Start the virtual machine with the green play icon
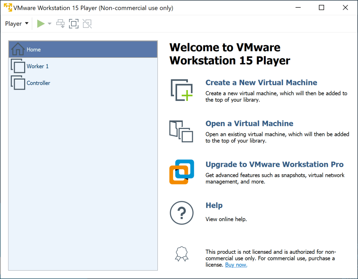This screenshot has width=358, height=279. (x=41, y=23)
